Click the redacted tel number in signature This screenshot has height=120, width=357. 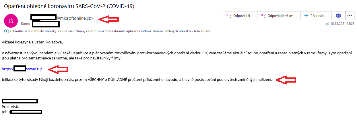click(x=26, y=112)
